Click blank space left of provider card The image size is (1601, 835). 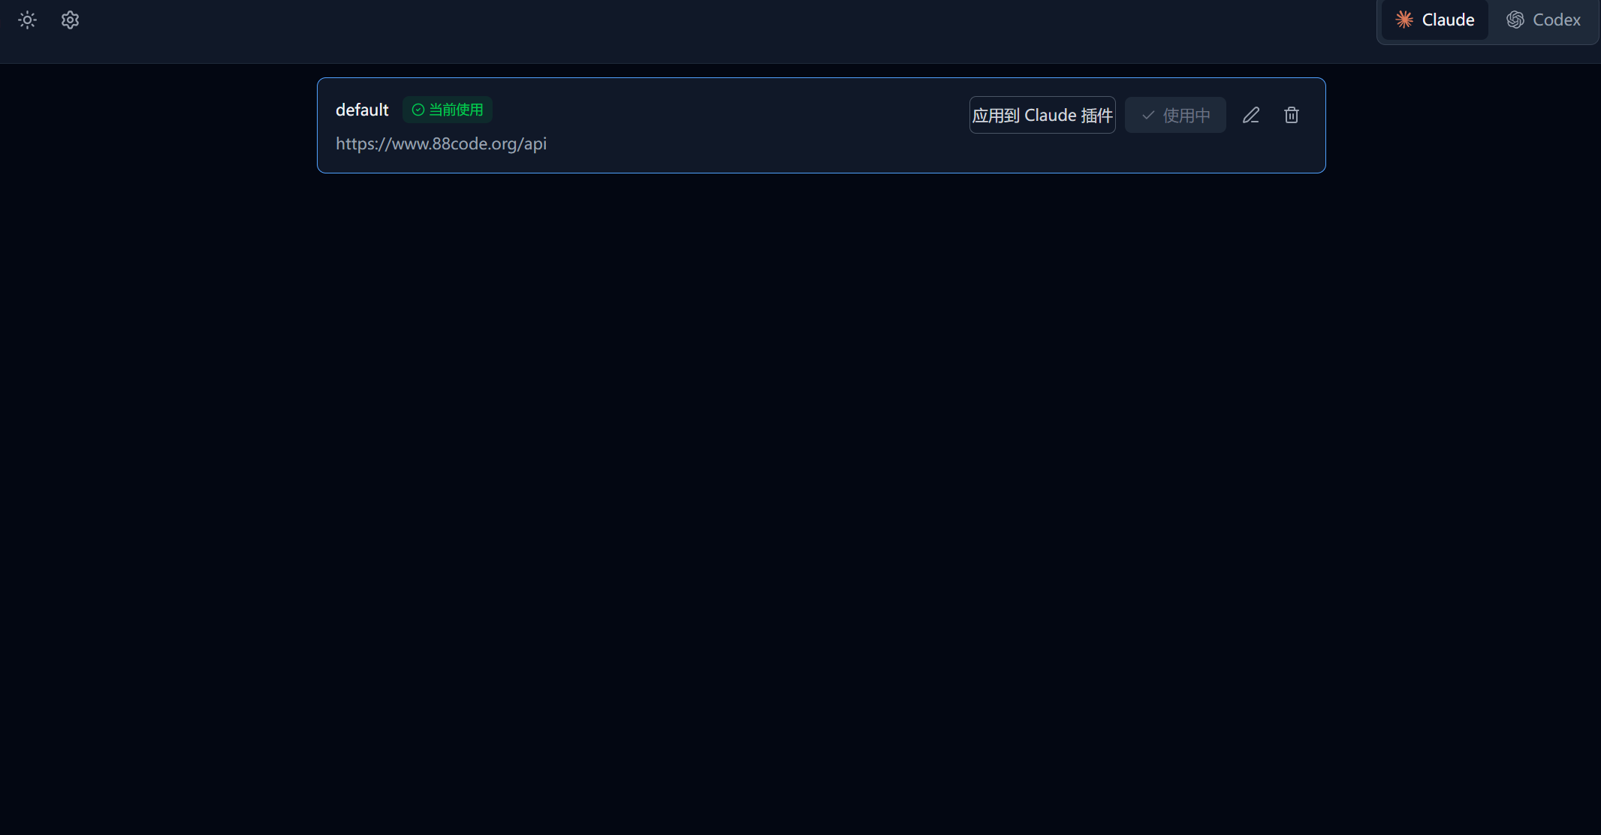[158, 125]
